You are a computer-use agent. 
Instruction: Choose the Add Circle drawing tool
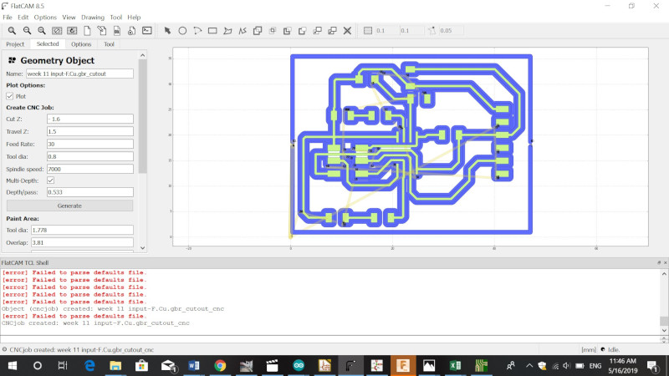[x=182, y=31]
